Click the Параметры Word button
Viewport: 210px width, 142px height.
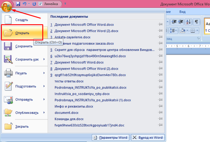[111, 137]
